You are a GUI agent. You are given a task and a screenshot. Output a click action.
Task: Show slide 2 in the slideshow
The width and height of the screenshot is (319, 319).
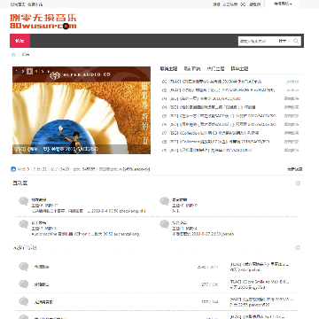(x=23, y=71)
